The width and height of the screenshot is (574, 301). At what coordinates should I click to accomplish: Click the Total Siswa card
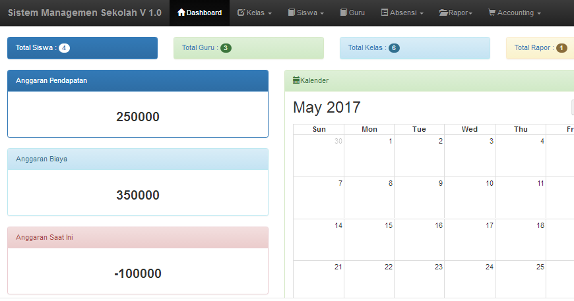(x=82, y=48)
